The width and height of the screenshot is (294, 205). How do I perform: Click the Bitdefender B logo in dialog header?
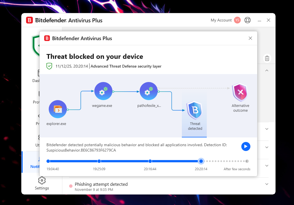pos(47,38)
